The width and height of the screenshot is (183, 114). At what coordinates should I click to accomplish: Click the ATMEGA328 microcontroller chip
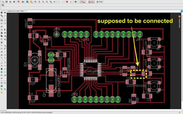click(91, 70)
